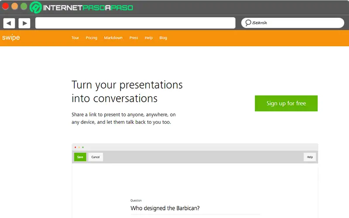This screenshot has height=218, width=349.
Task: Click the browser back arrow button
Action: tap(9, 23)
